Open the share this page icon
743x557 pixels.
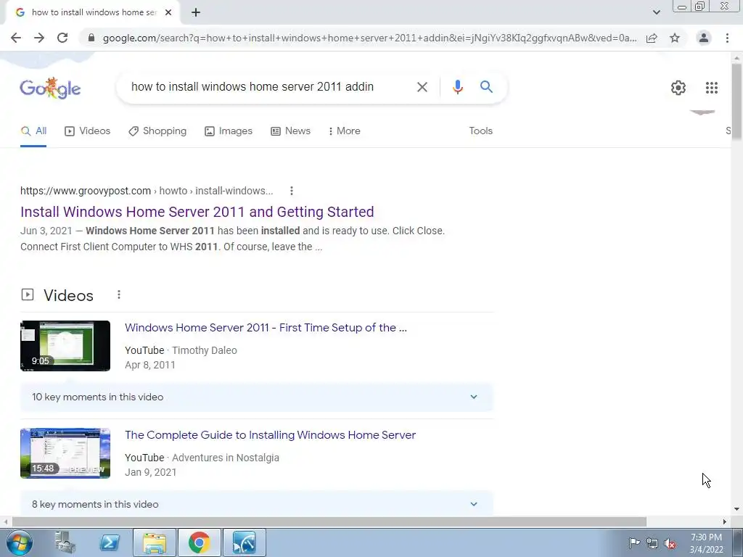coord(652,38)
